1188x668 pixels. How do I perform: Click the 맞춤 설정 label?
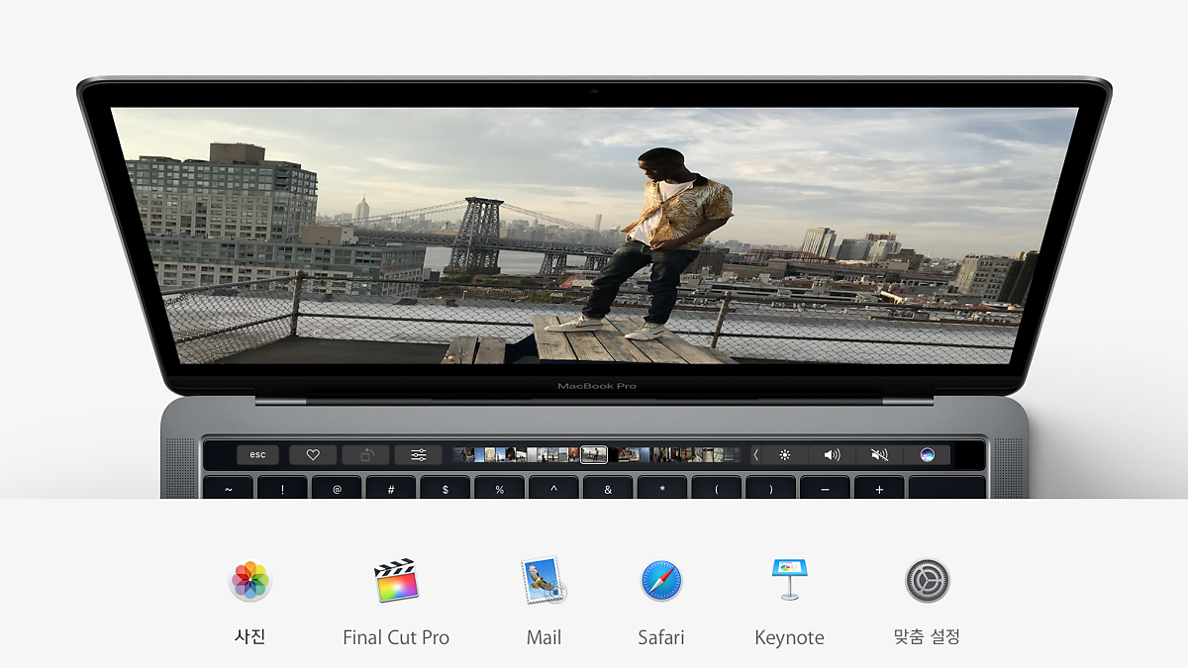928,637
